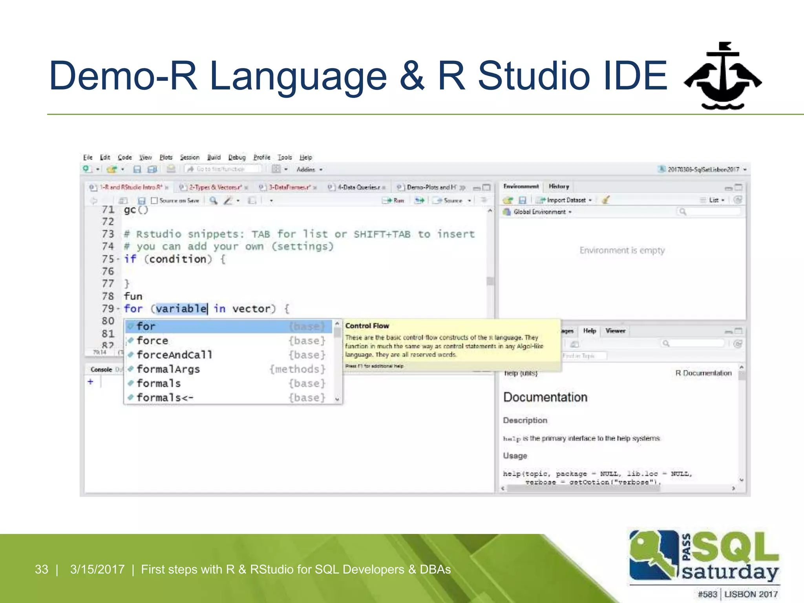Open the New File dropdown arrow
The image size is (804, 603).
[97, 170]
